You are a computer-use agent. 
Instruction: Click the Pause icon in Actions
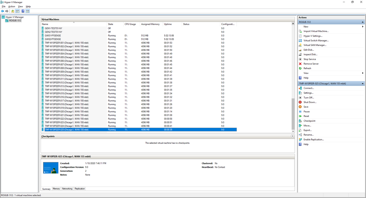(300, 111)
